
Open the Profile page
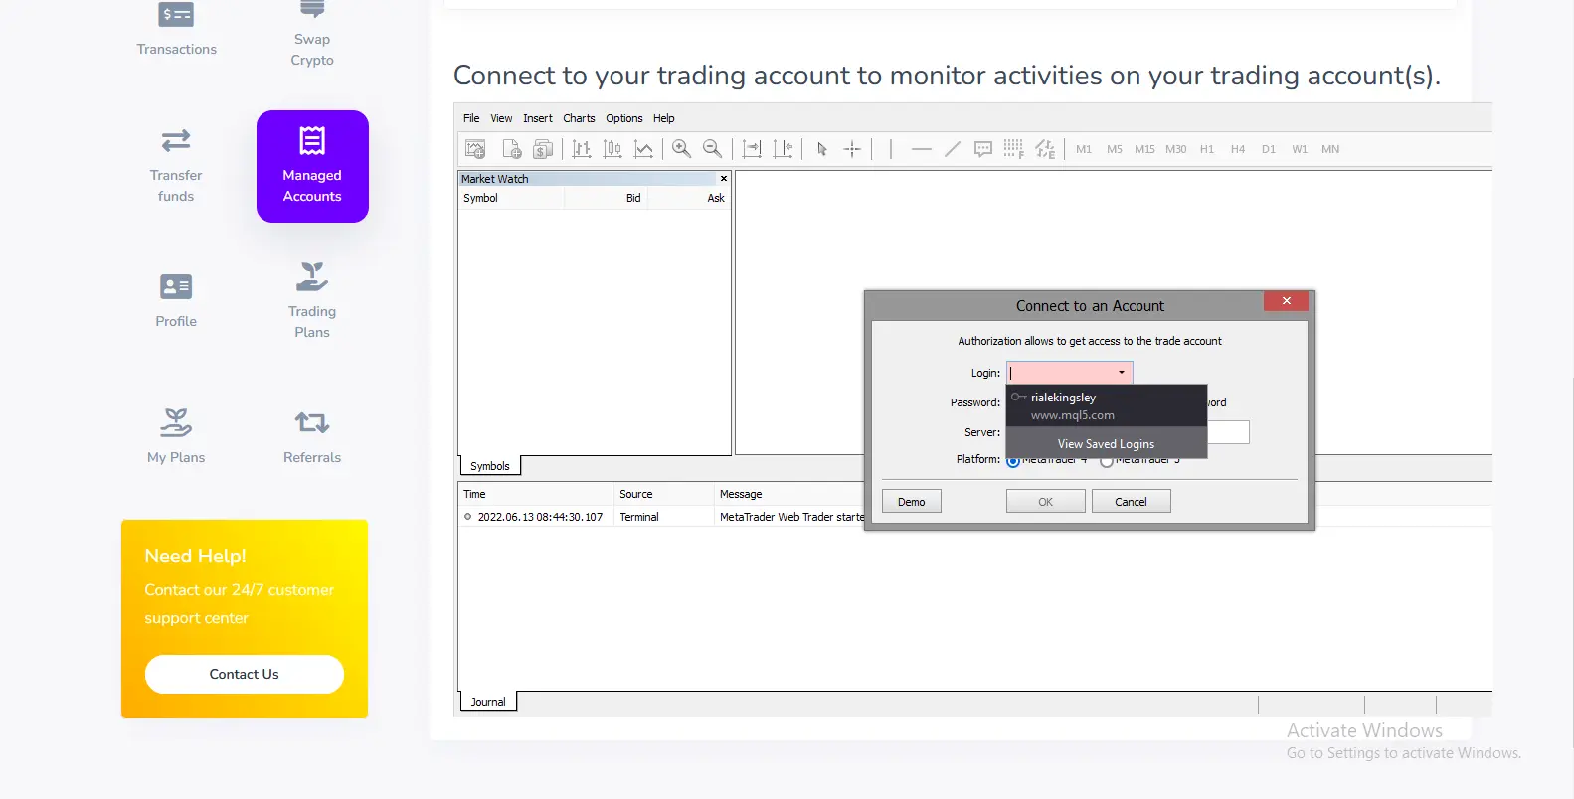(x=176, y=301)
